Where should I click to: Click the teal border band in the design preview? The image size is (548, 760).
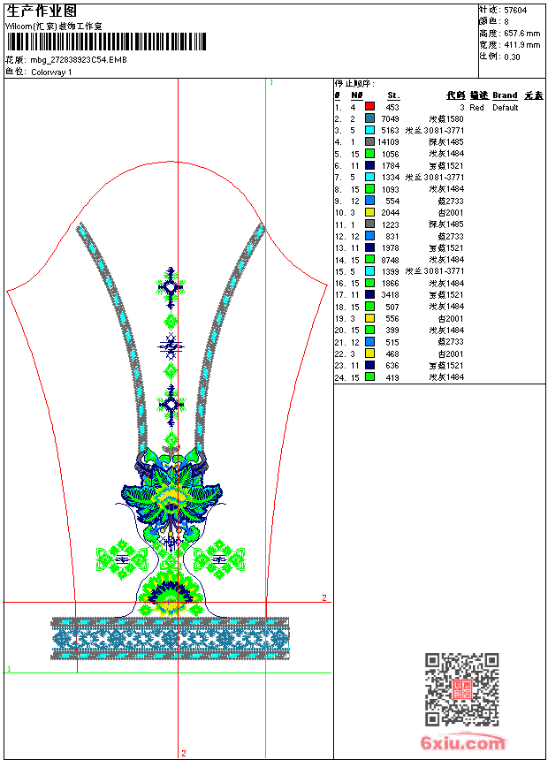[171, 639]
